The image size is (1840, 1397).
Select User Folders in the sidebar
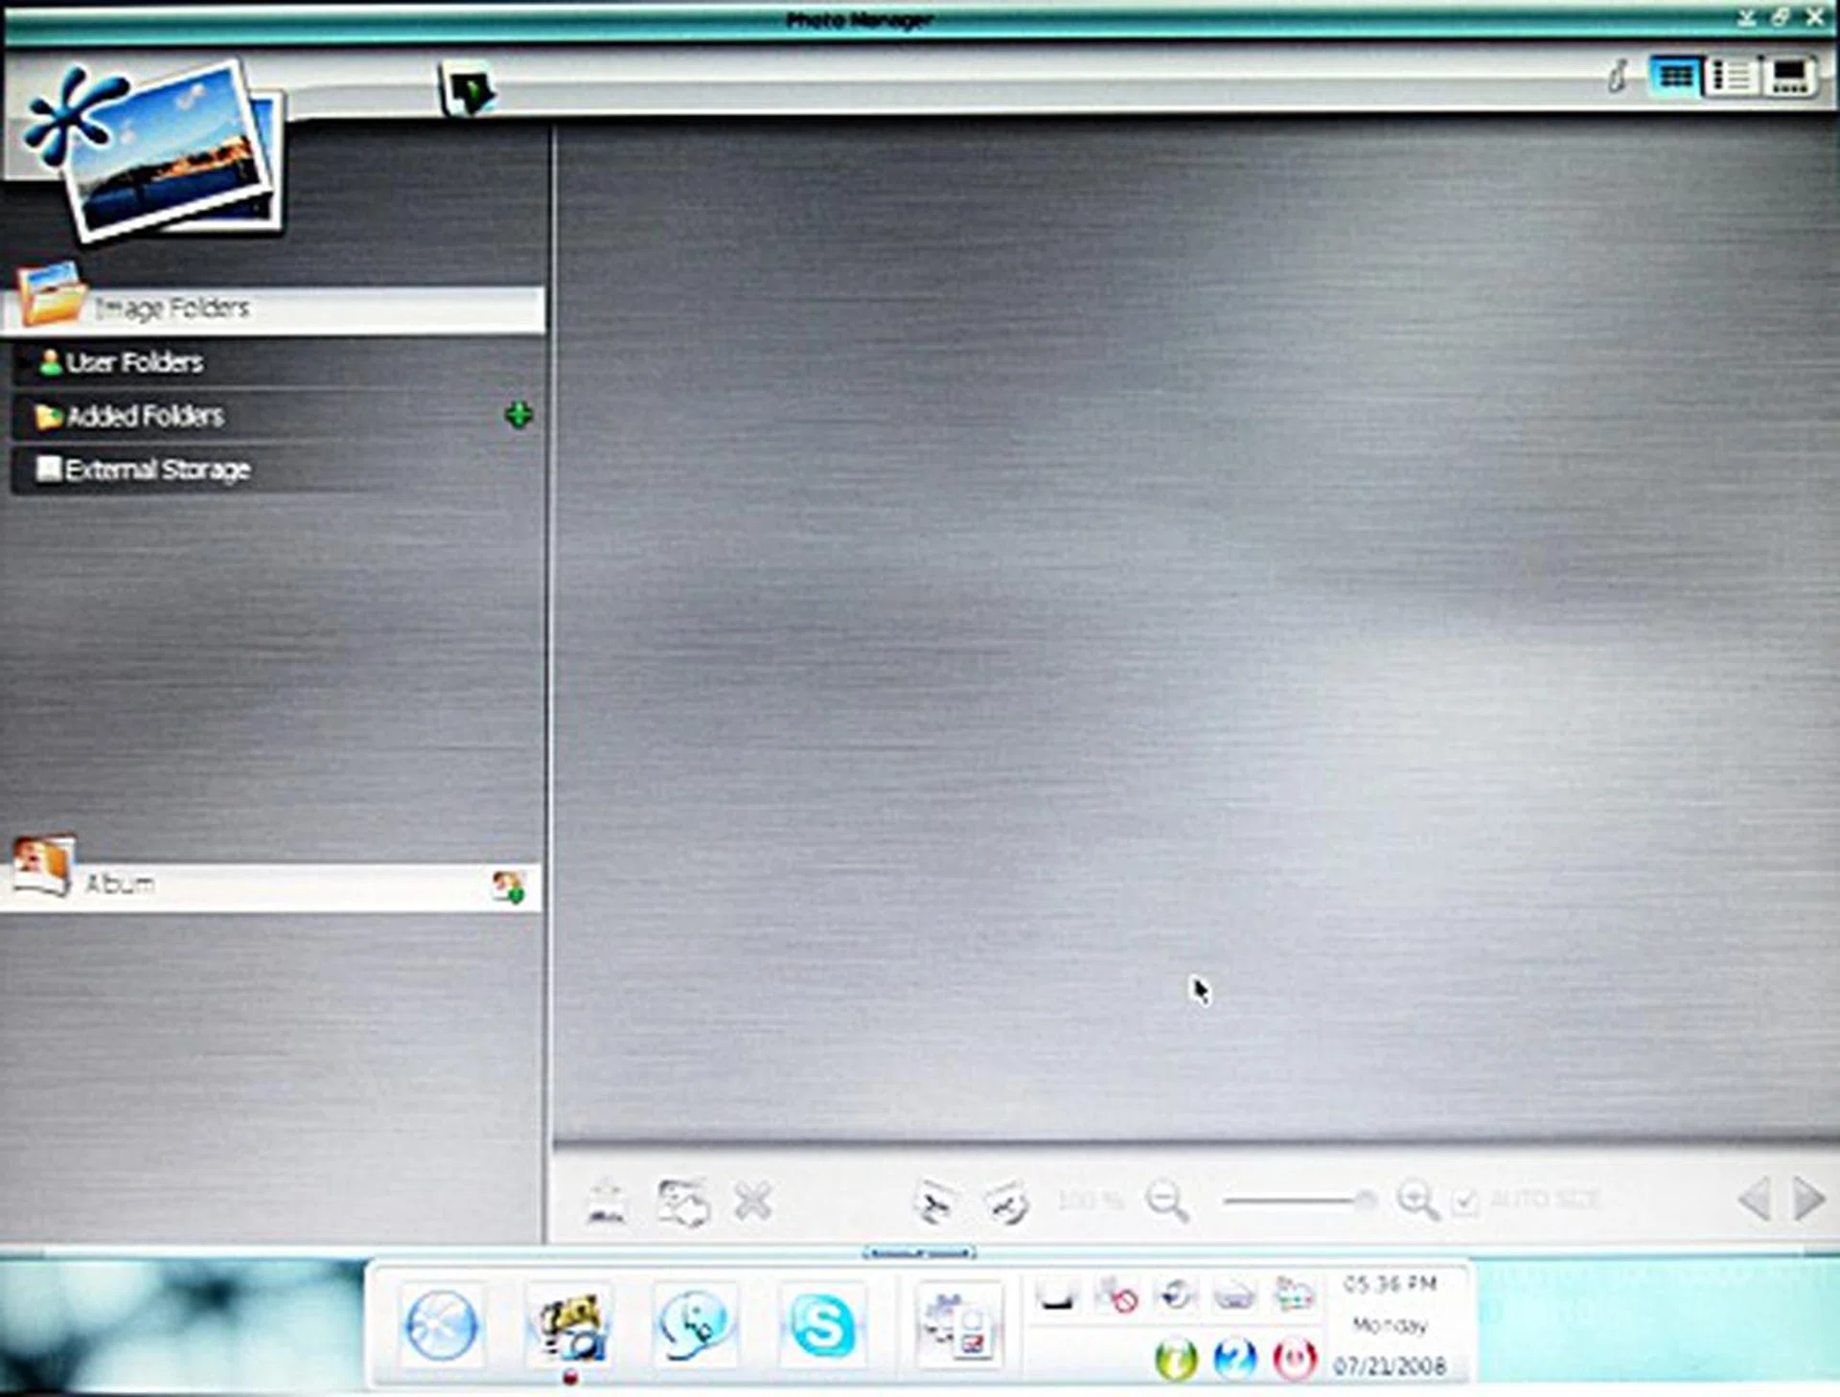(134, 362)
